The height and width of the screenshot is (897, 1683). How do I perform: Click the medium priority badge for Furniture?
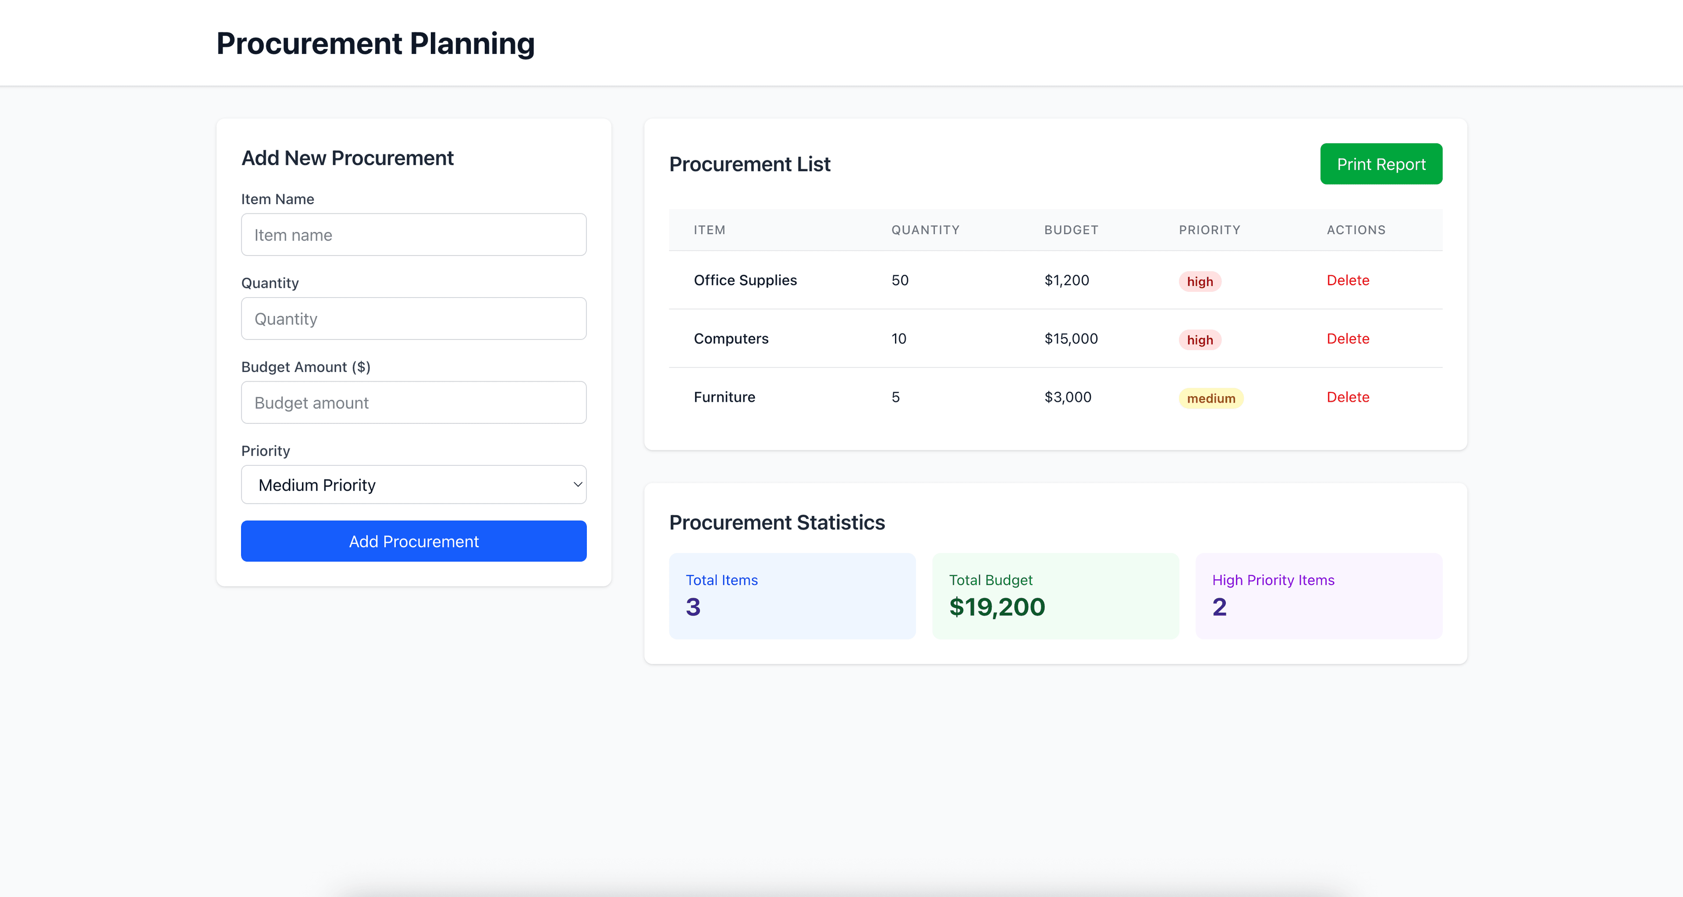(1210, 398)
